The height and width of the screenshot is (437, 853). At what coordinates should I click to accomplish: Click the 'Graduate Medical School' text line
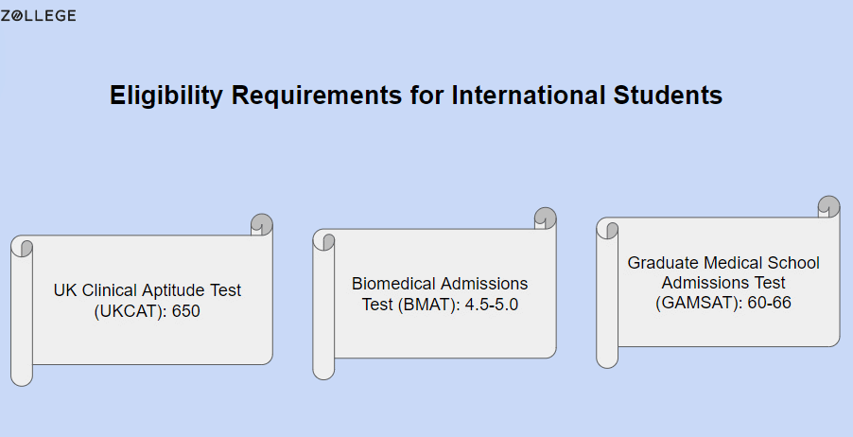[723, 263]
